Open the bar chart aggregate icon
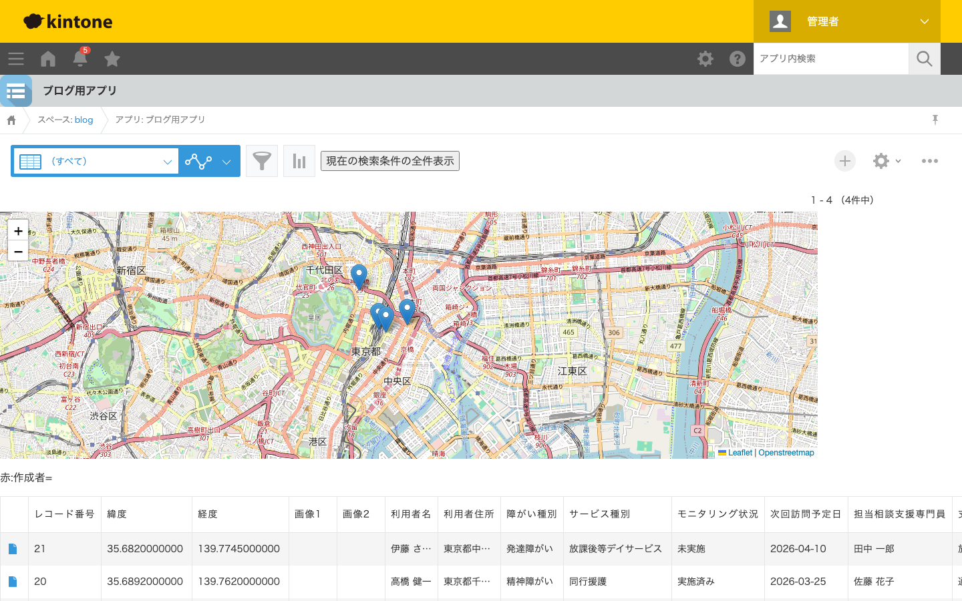Image resolution: width=962 pixels, height=601 pixels. pos(299,161)
